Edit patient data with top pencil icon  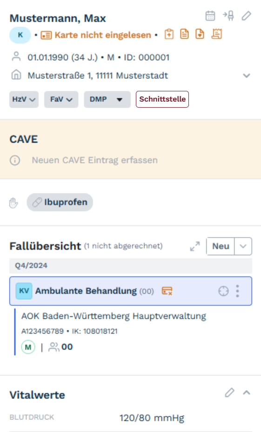point(247,16)
